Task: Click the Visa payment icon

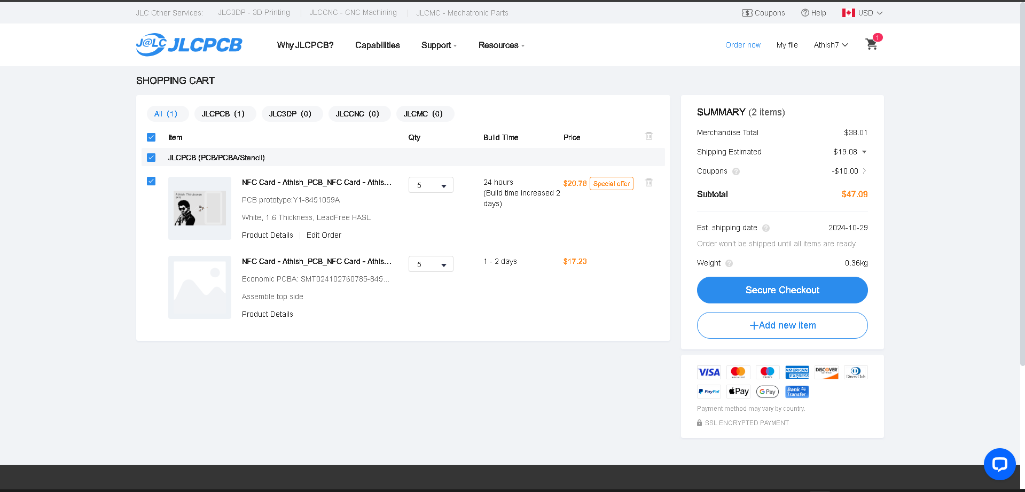Action: [709, 372]
